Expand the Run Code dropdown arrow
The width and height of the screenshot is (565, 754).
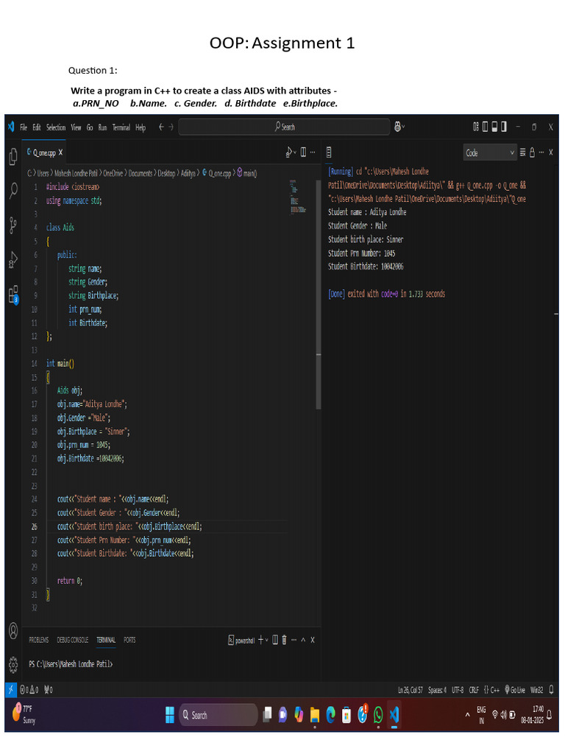click(x=295, y=152)
